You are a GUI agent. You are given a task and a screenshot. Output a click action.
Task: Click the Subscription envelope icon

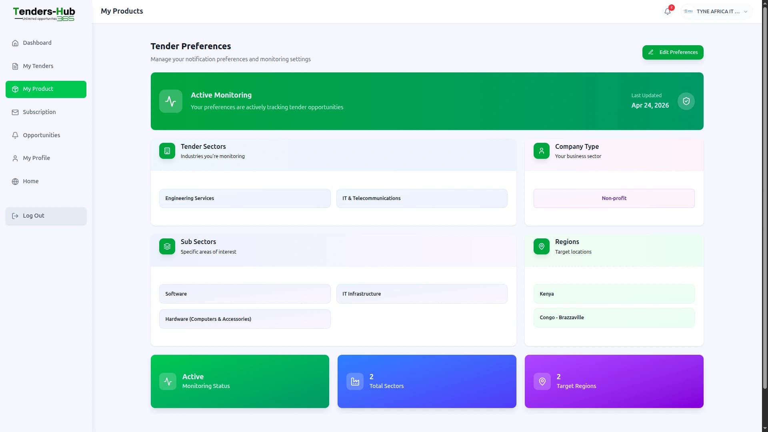pyautogui.click(x=15, y=112)
